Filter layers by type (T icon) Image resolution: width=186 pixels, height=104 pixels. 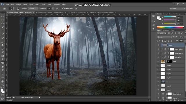pos(175,34)
